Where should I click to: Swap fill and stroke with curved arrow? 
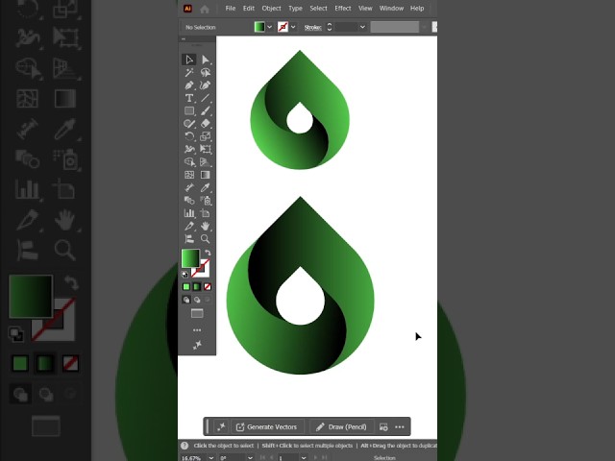[208, 253]
